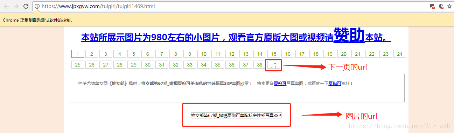
Task: Go to page 3
Action: click(x=106, y=54)
